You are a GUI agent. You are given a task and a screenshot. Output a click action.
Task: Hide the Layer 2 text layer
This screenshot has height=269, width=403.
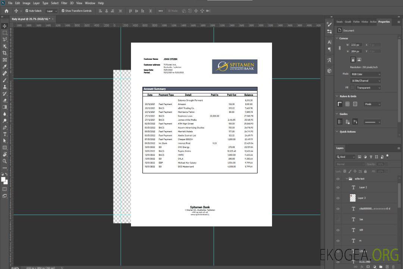click(338, 188)
